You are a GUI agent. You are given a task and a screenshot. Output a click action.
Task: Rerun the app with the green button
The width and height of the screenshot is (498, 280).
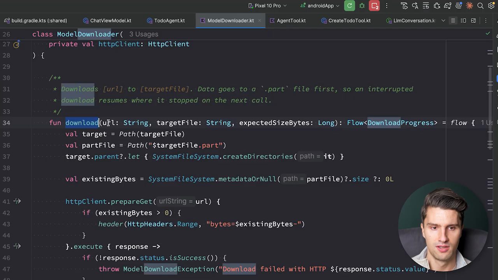click(349, 6)
